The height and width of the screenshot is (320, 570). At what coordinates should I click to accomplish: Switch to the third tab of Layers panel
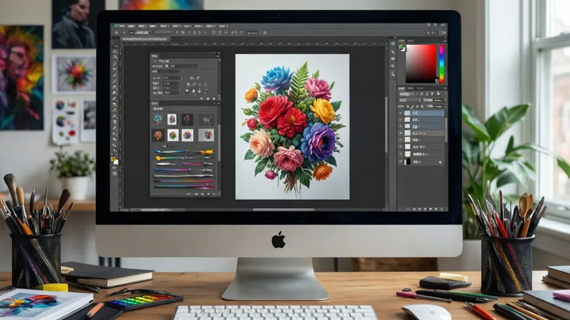click(420, 88)
